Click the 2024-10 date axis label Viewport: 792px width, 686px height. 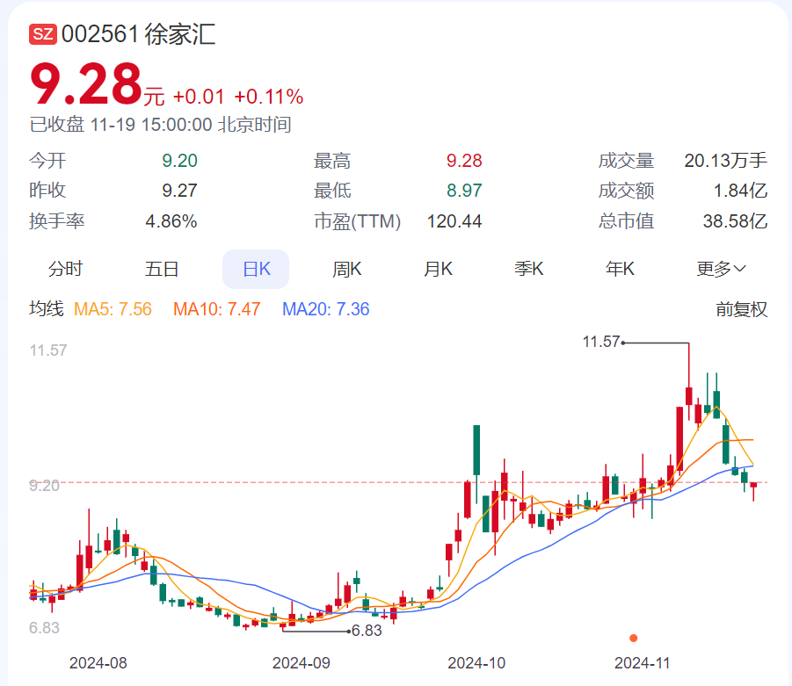476,663
